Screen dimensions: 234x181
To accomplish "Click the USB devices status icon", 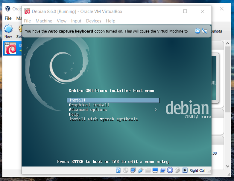I will click(x=140, y=170).
